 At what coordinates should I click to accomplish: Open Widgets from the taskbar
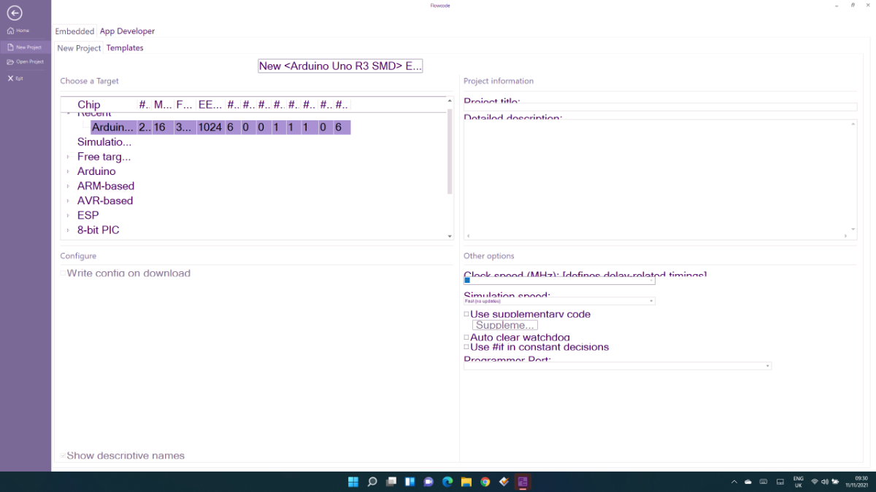410,482
